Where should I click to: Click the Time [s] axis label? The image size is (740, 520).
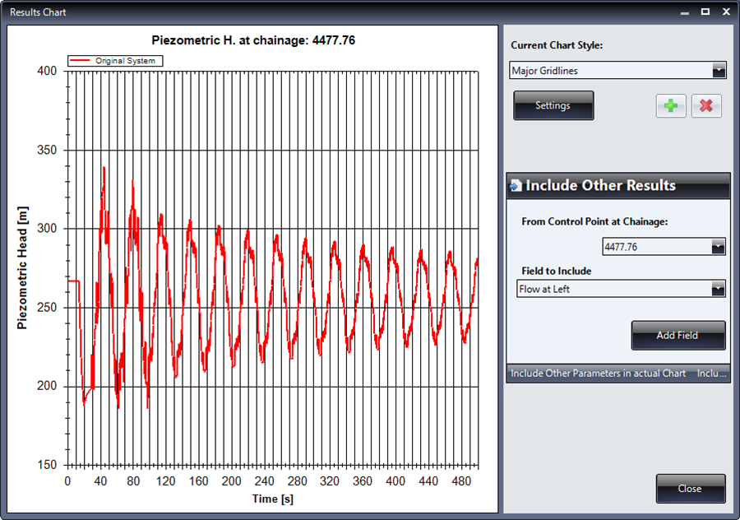pyautogui.click(x=272, y=499)
